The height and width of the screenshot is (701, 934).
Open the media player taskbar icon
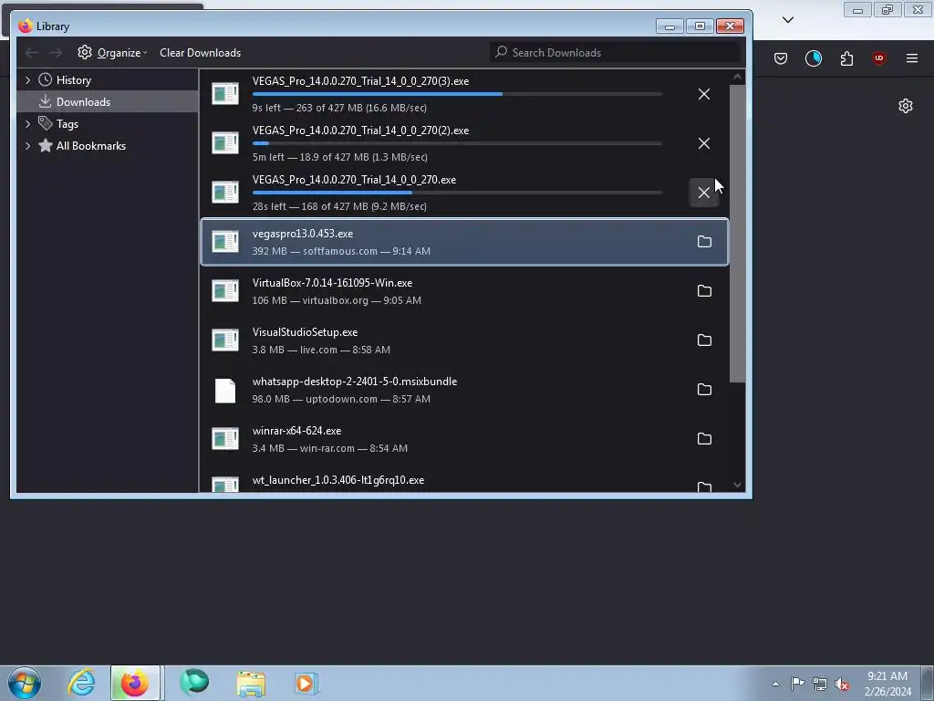(x=306, y=683)
